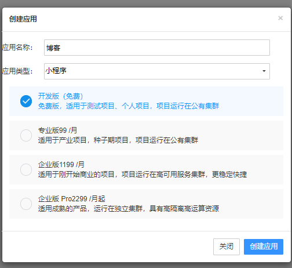Screen dimensions: 292x268
Task: Click the 创建应用 dialog title text
Action: coord(23,19)
